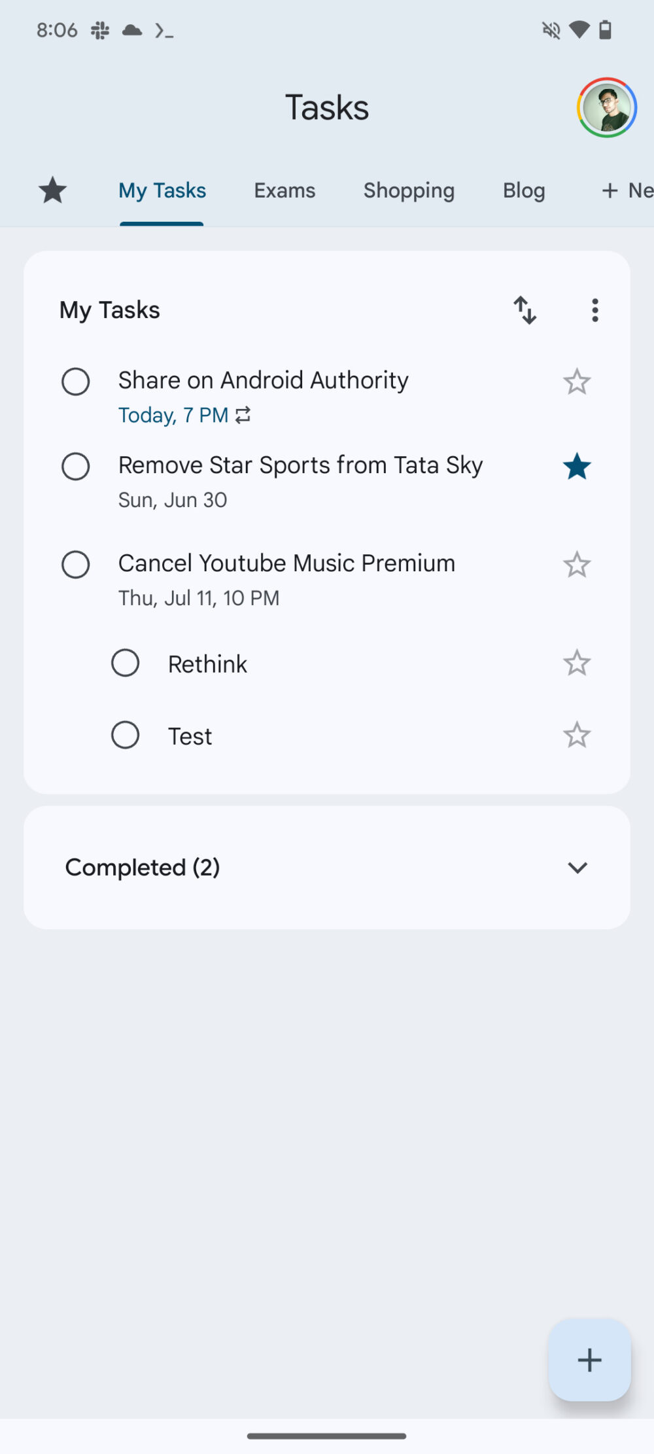Add a new task with plus button
The image size is (654, 1454).
589,1360
